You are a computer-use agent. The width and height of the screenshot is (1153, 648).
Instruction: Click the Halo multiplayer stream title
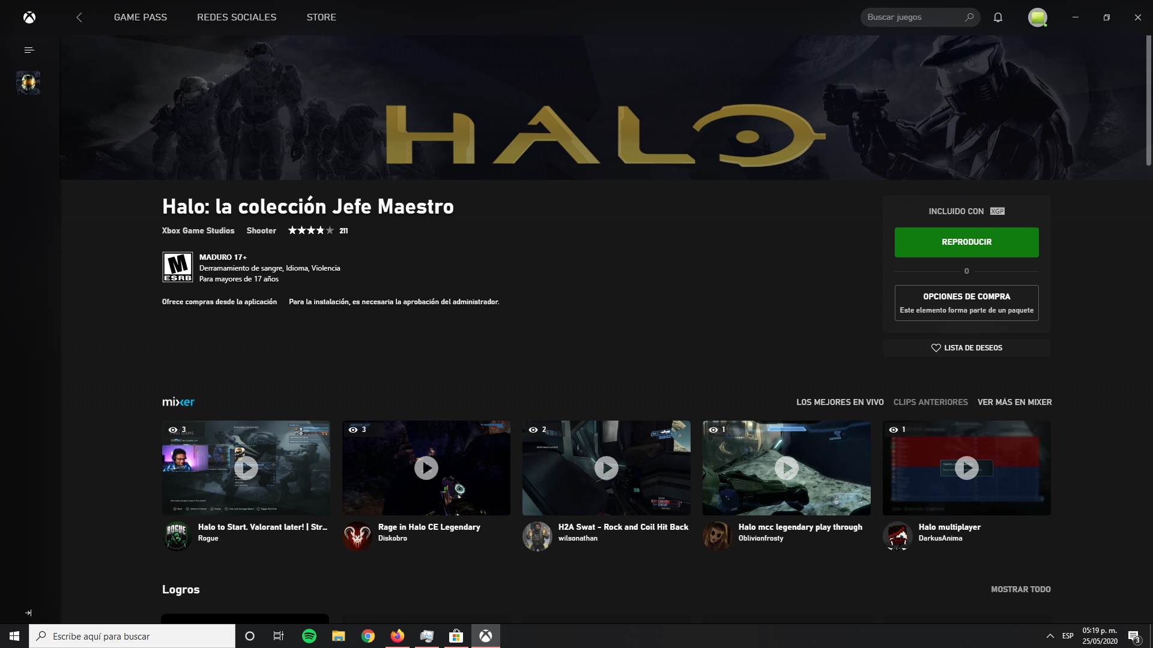[949, 527]
